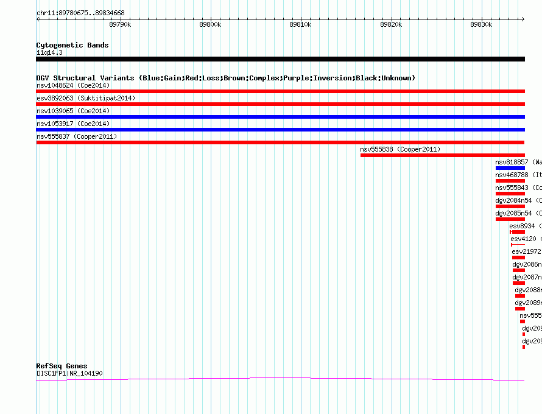Click the left arrow end of ruler

38,19
